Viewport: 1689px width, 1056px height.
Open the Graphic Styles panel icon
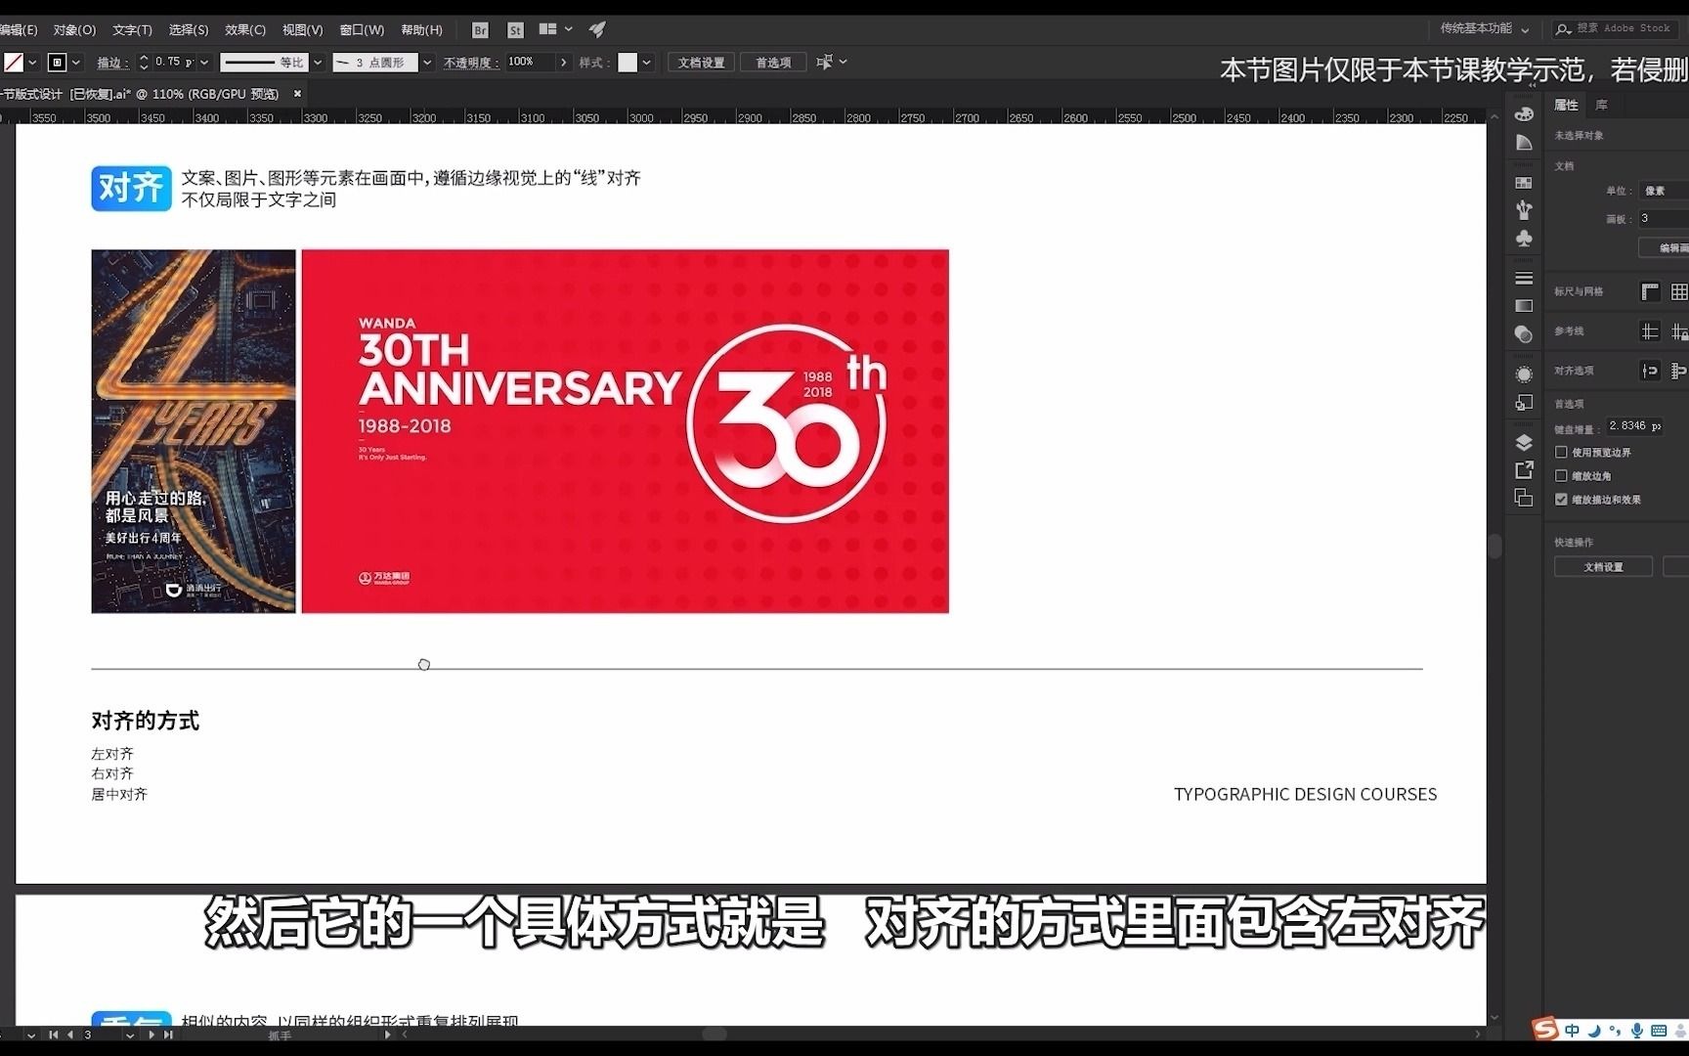[1523, 403]
